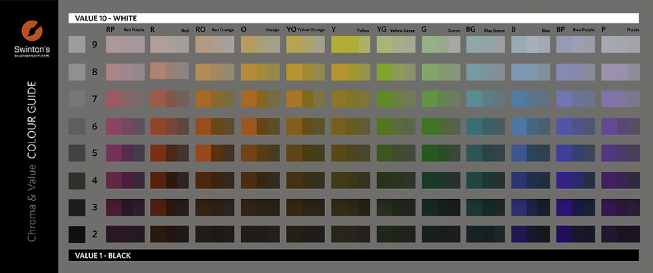Choose the Blue Green swatch strip at value 7
The height and width of the screenshot is (273, 653).
point(486,99)
